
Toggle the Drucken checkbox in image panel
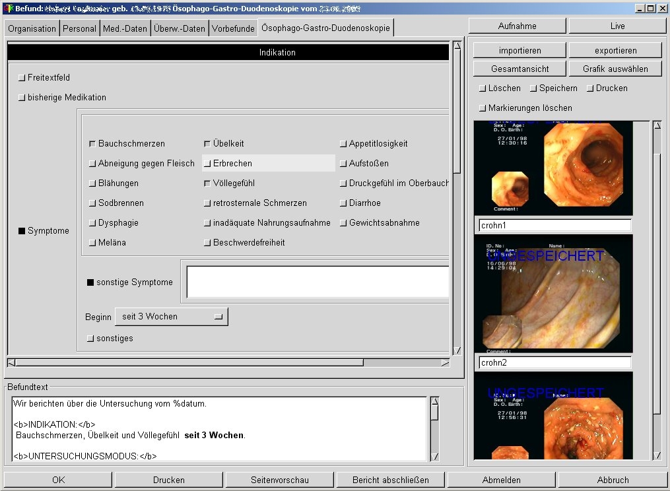click(590, 88)
